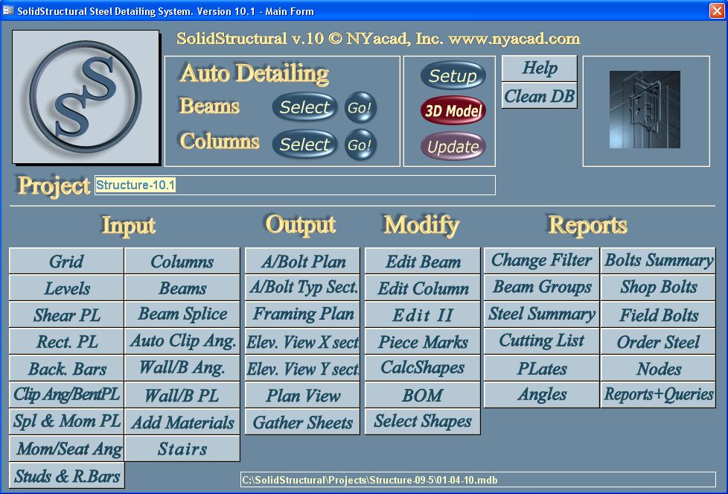Open Spl & Mom PL input
Viewport: 728px width, 494px height.
pos(66,422)
